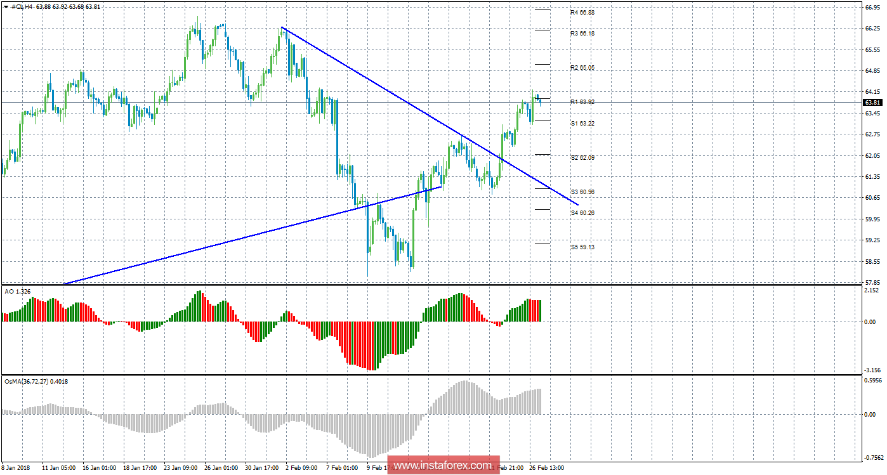Click the 0.5956 OsMA scale value
887x475 pixels.
point(872,381)
